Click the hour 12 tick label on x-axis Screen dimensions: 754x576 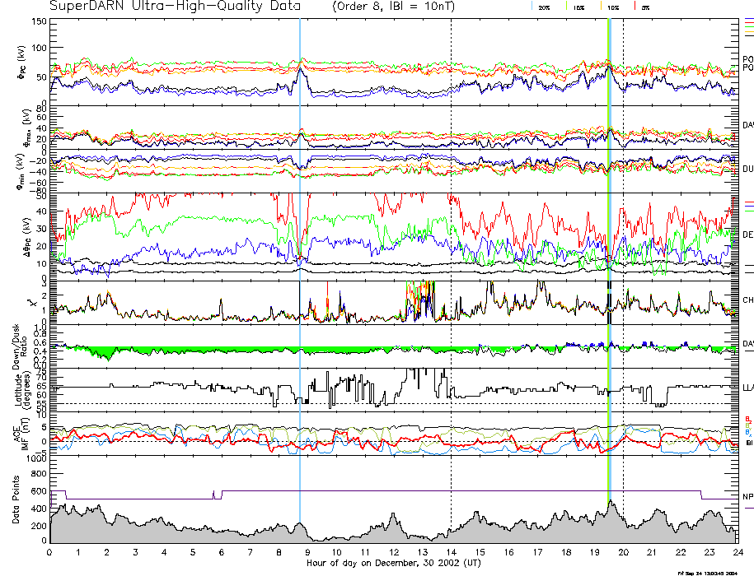point(394,551)
